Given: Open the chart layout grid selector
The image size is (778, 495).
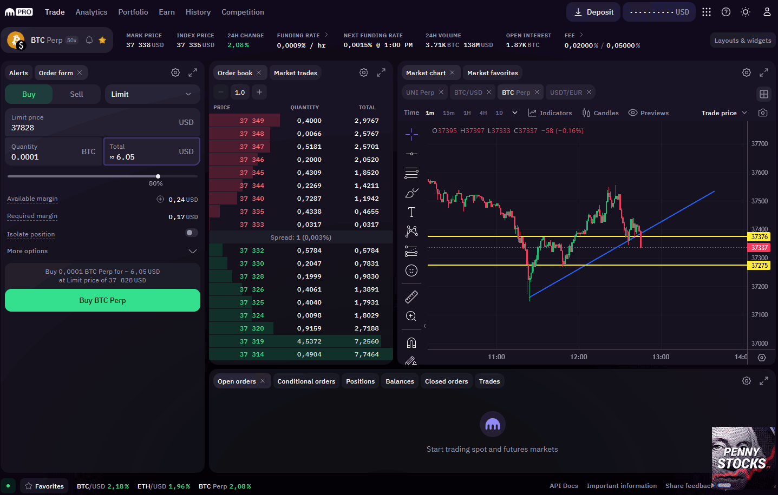Looking at the screenshot, I should click(764, 94).
